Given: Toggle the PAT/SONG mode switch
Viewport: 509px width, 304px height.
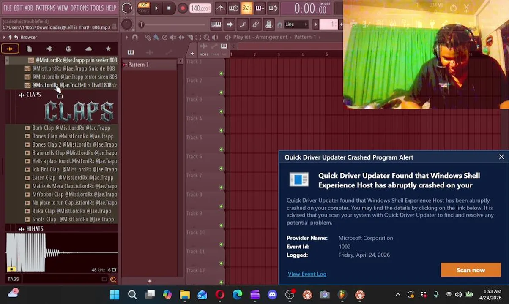Looking at the screenshot, I should [x=144, y=8].
